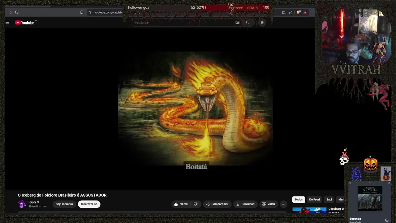The width and height of the screenshot is (396, 223).
Task: Open the YouTube hamburger guide menu
Action: click(7, 22)
